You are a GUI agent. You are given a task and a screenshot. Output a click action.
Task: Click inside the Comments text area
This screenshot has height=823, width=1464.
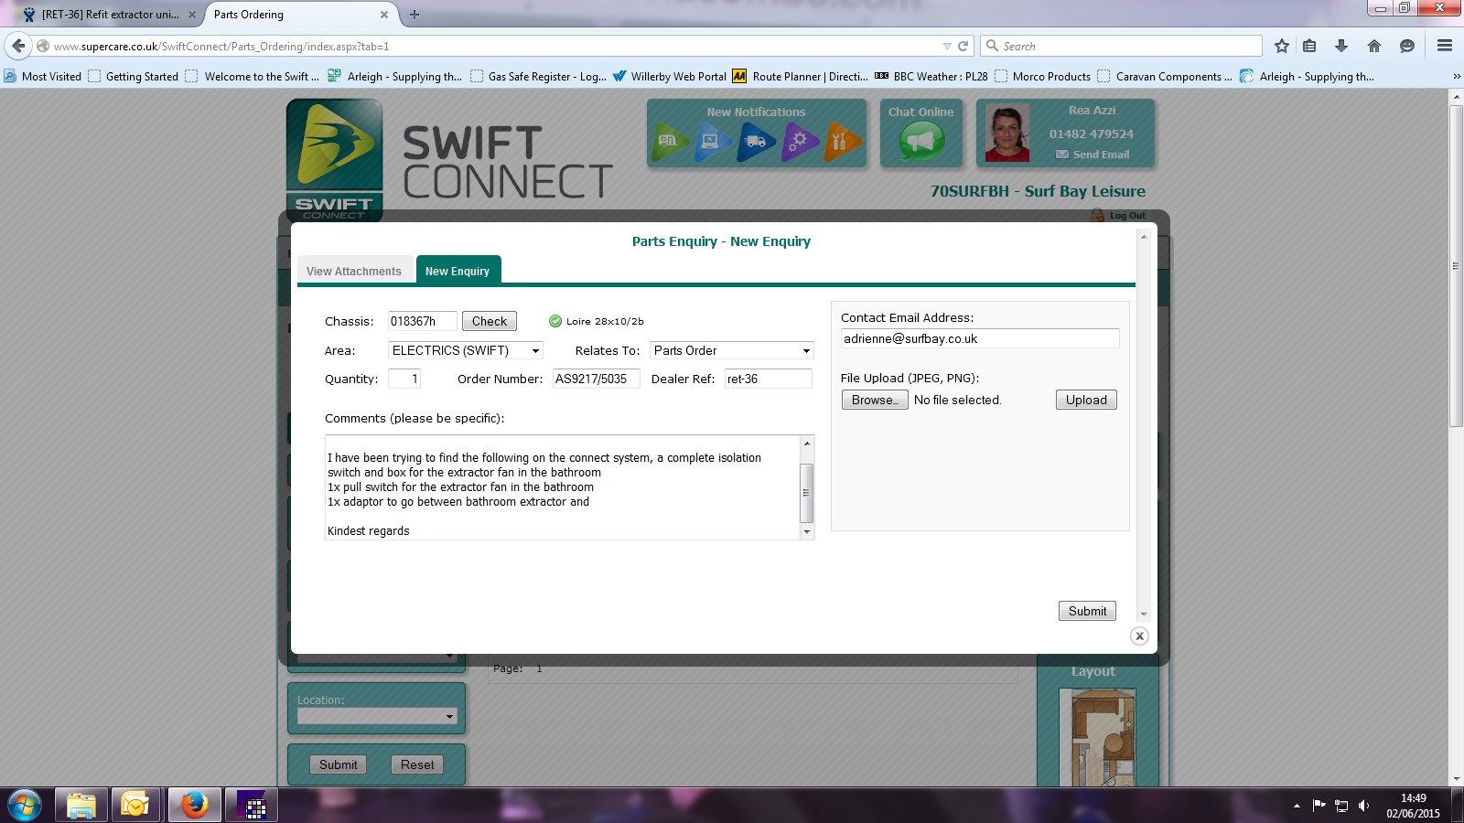click(x=563, y=487)
